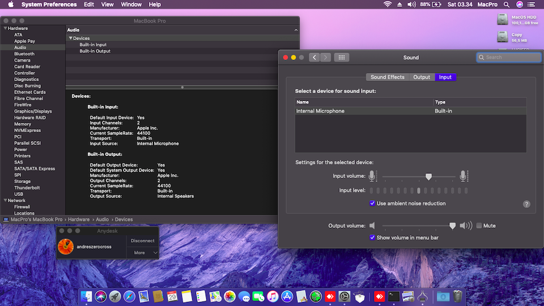Adjust Input volume slider

(429, 177)
